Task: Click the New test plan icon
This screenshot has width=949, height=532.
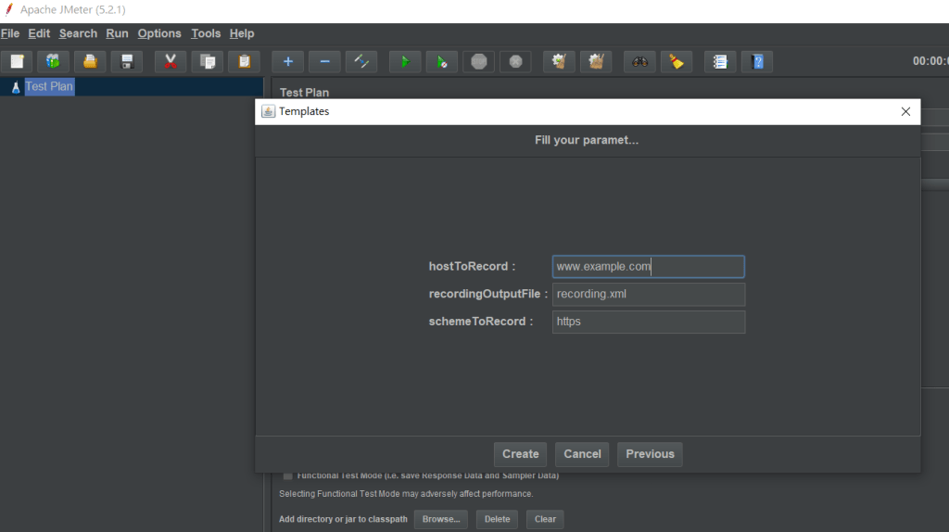Action: [x=16, y=62]
